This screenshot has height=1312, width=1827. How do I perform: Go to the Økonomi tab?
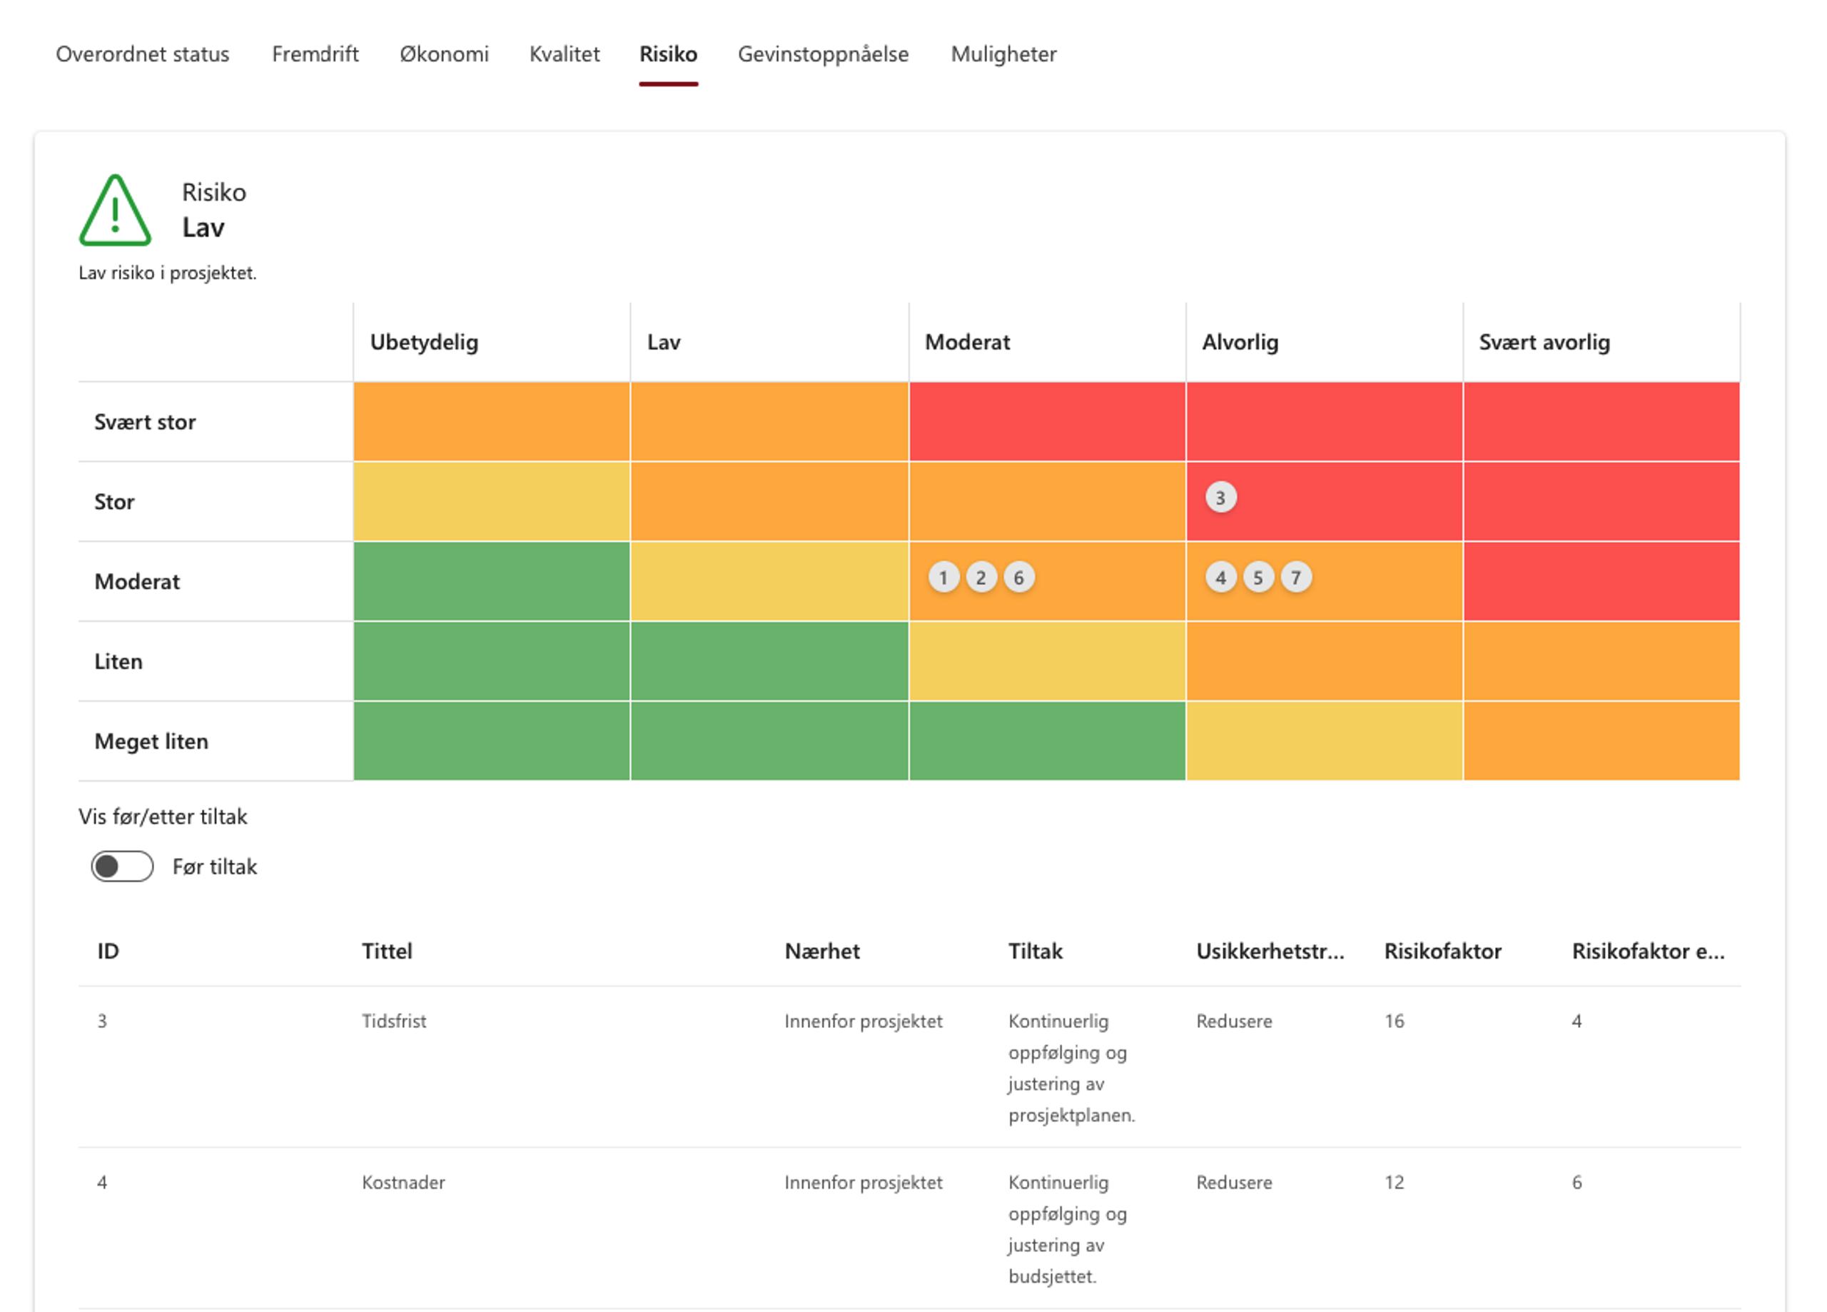pos(444,54)
